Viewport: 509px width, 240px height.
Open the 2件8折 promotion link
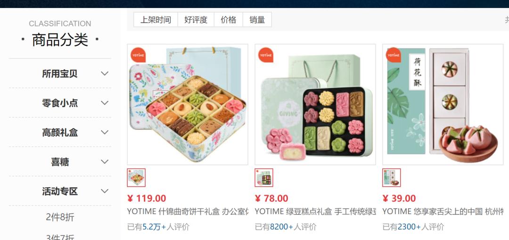(60, 217)
